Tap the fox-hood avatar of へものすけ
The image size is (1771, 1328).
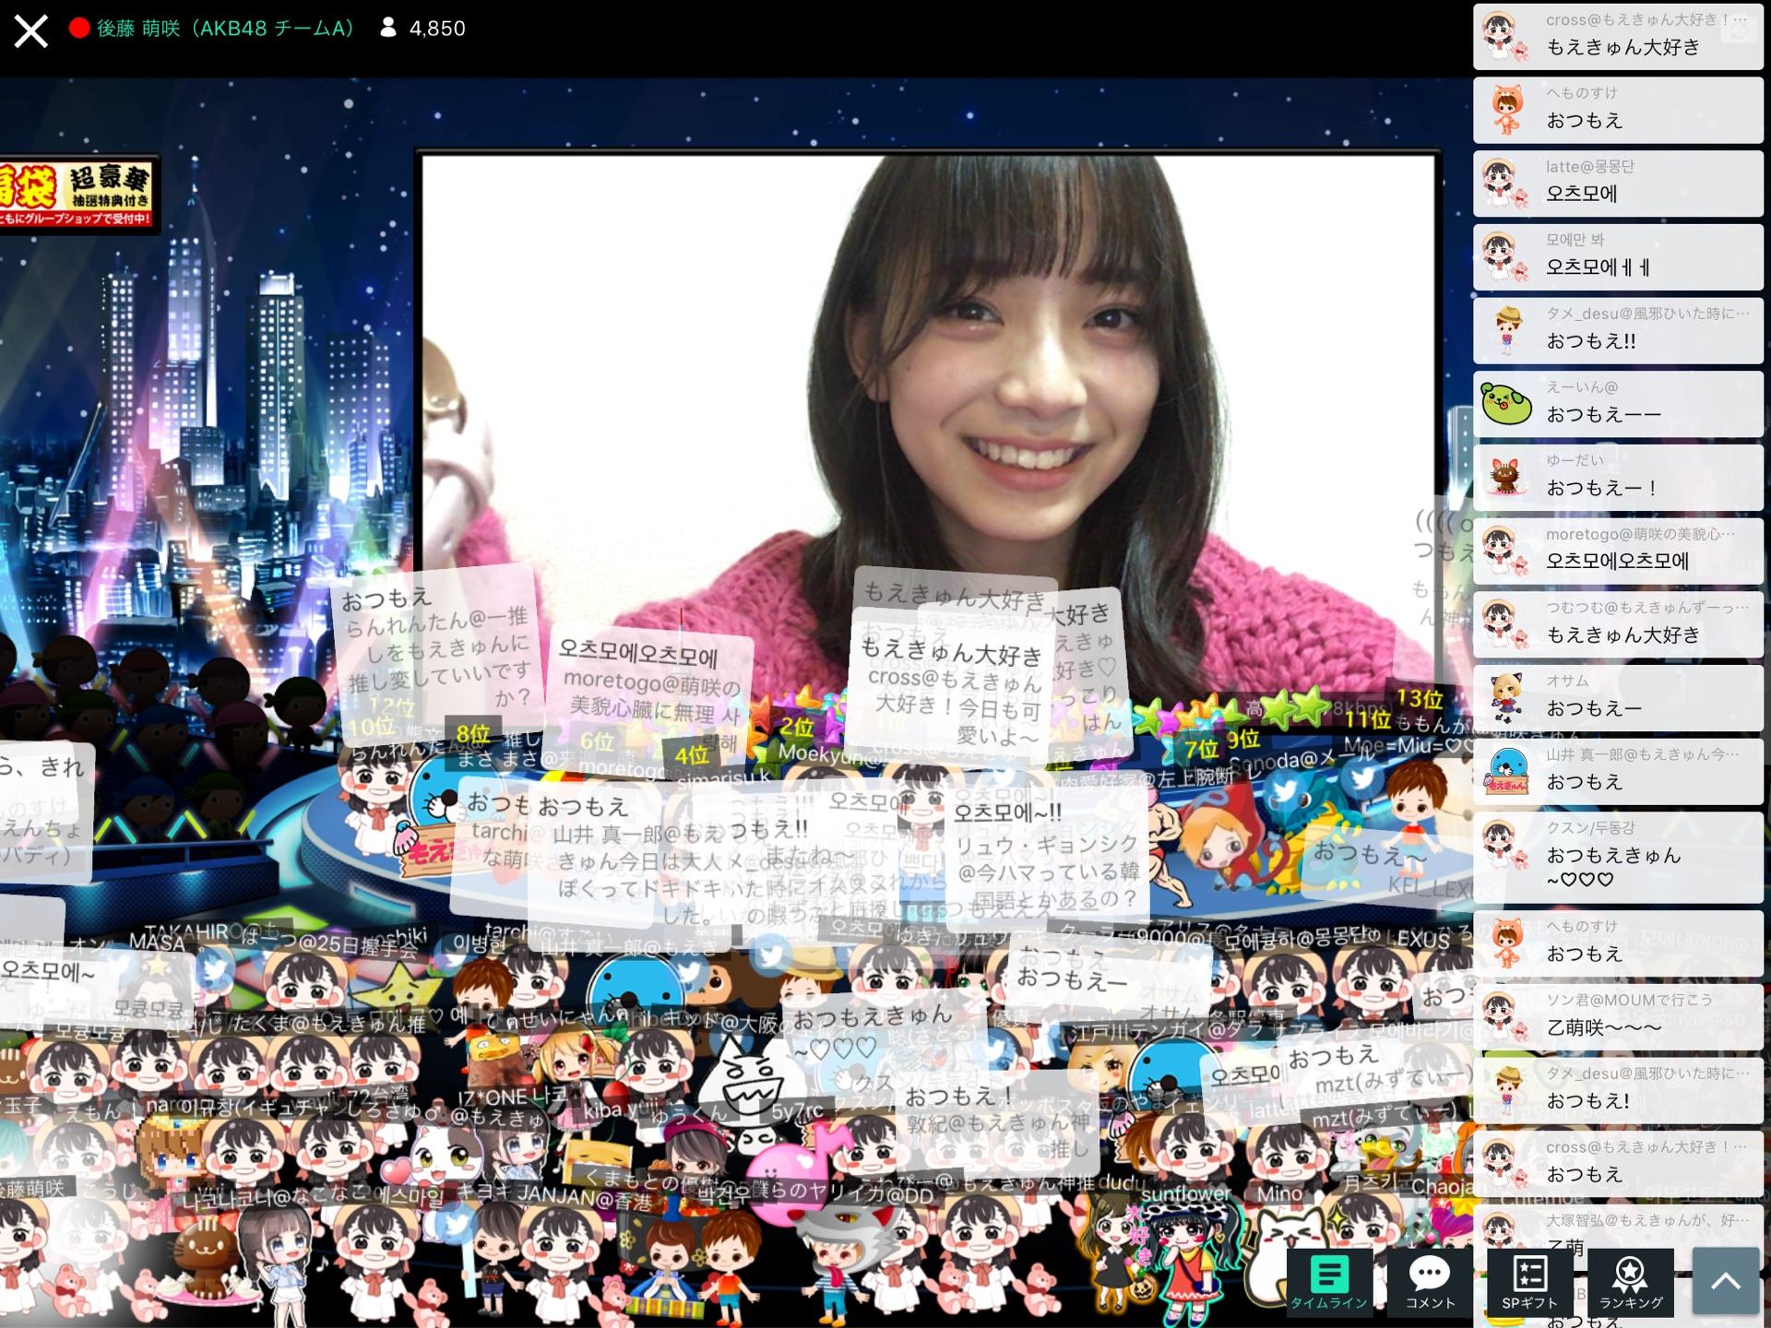pyautogui.click(x=1506, y=110)
